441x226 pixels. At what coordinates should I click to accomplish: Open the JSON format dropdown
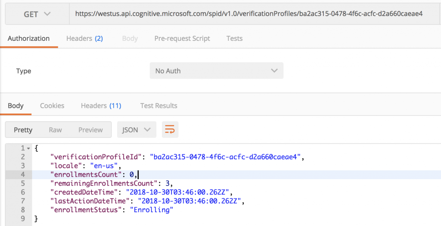click(x=136, y=130)
